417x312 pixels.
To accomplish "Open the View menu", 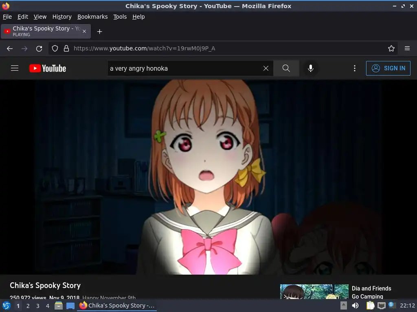I will point(40,17).
